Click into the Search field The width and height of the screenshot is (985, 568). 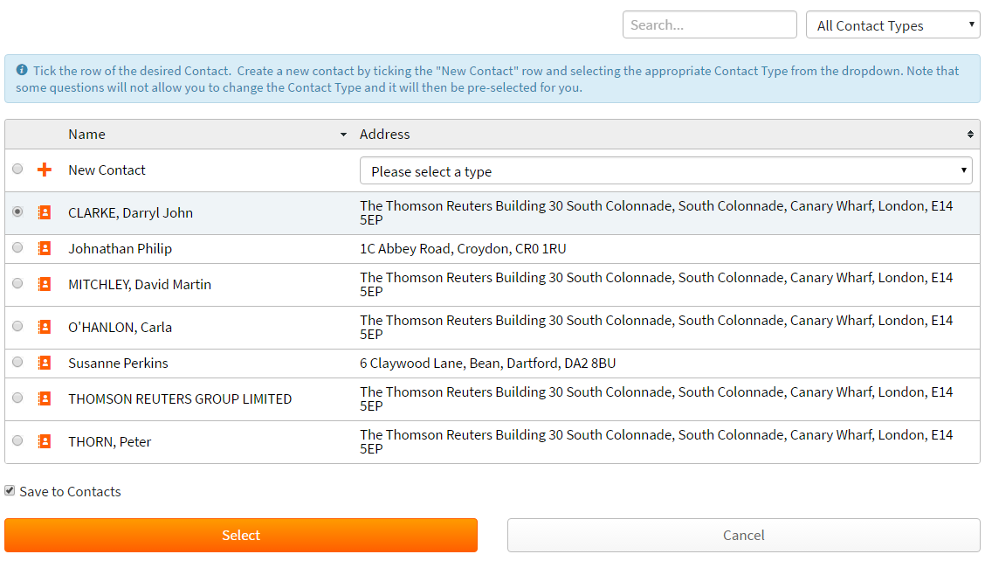click(x=709, y=24)
